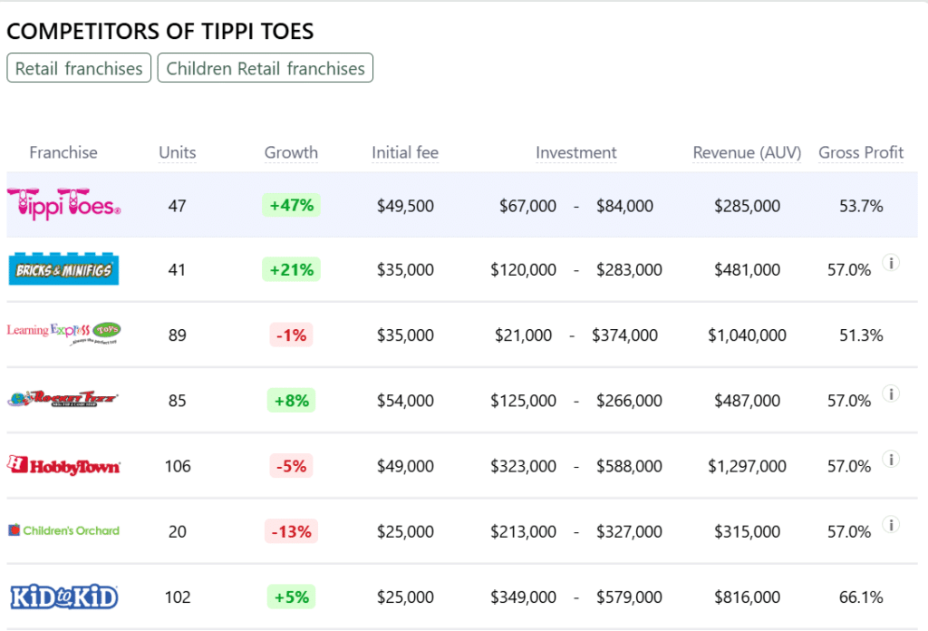Image resolution: width=928 pixels, height=631 pixels.
Task: Click the -1% growth badge
Action: click(x=291, y=335)
